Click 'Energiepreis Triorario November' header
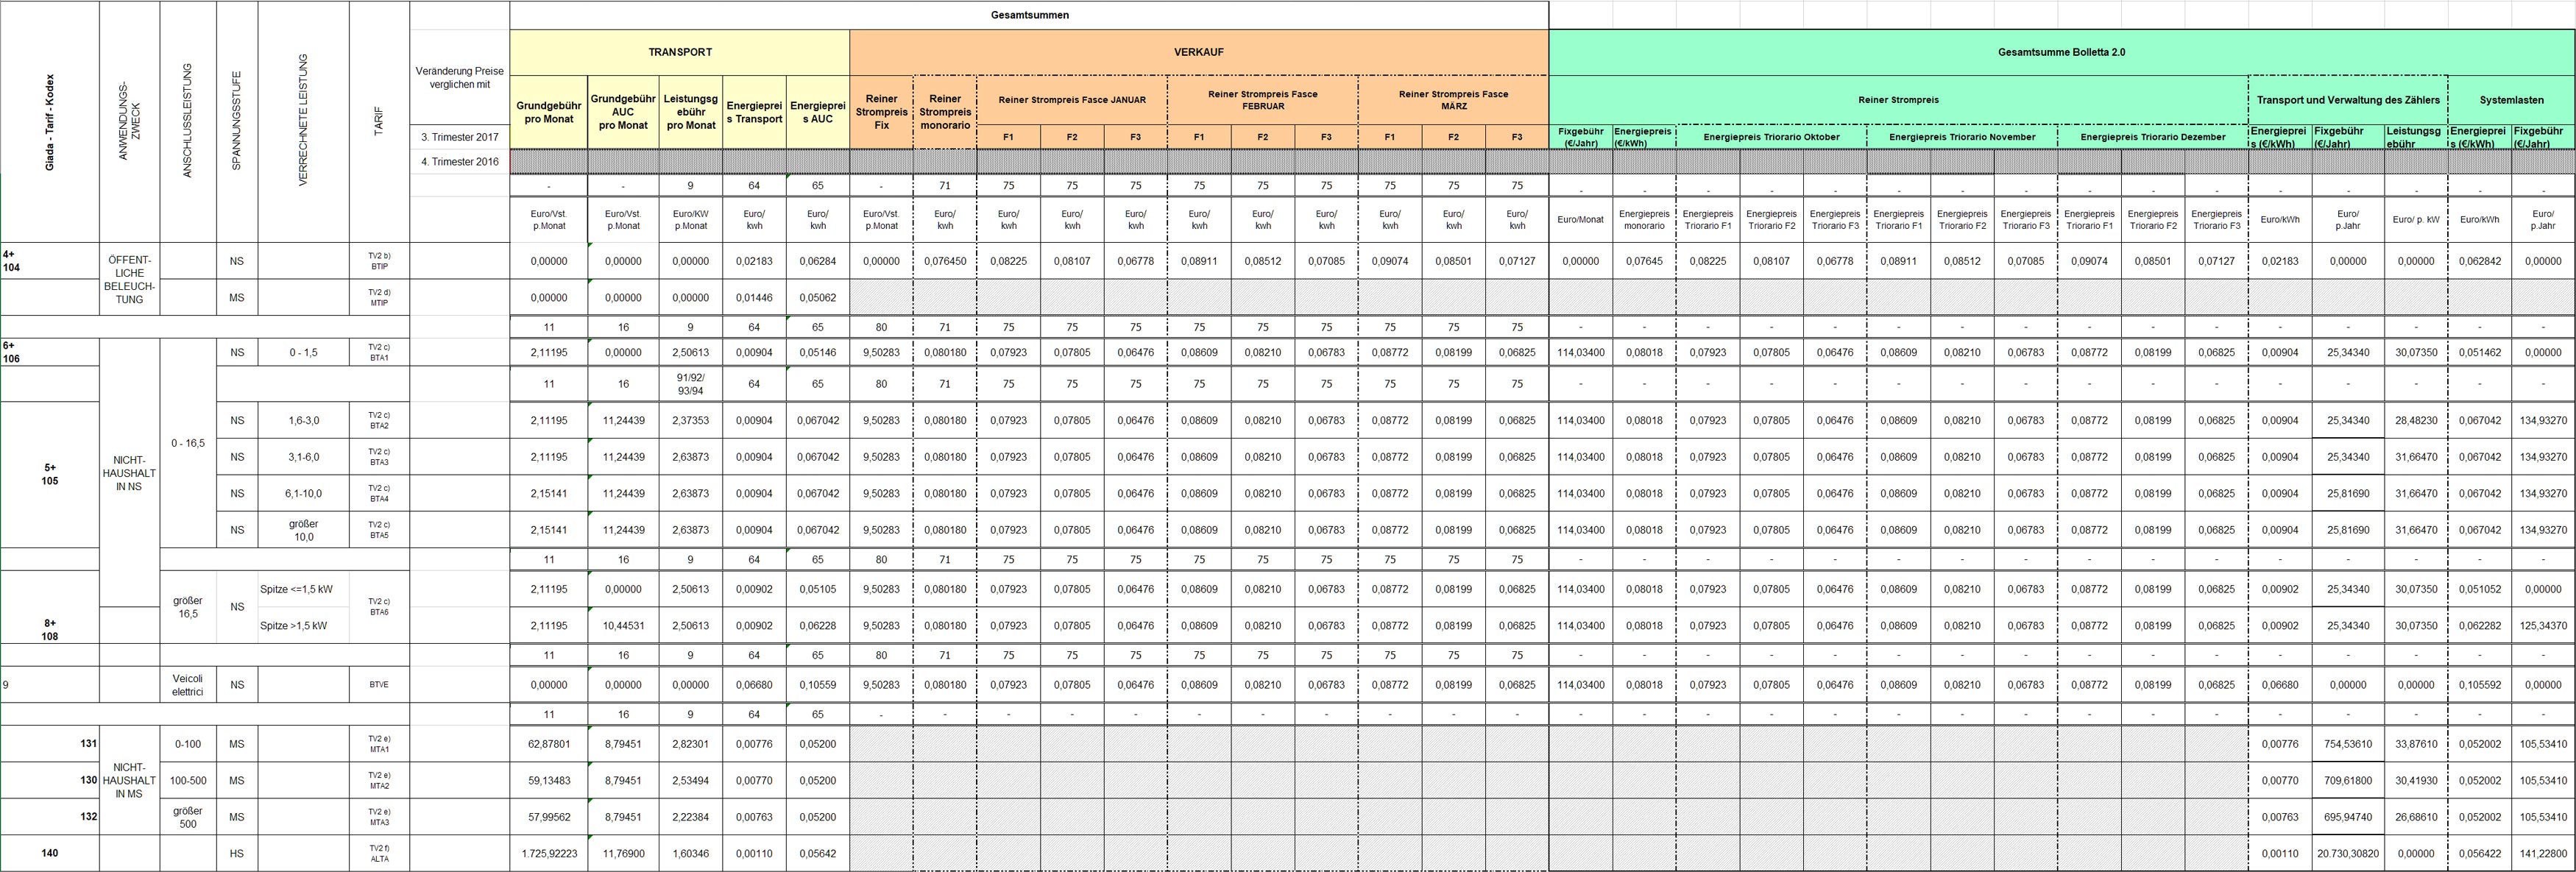 1962,137
